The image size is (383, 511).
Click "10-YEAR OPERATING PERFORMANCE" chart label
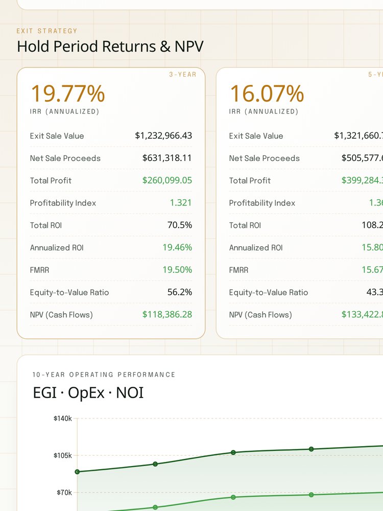tap(104, 375)
